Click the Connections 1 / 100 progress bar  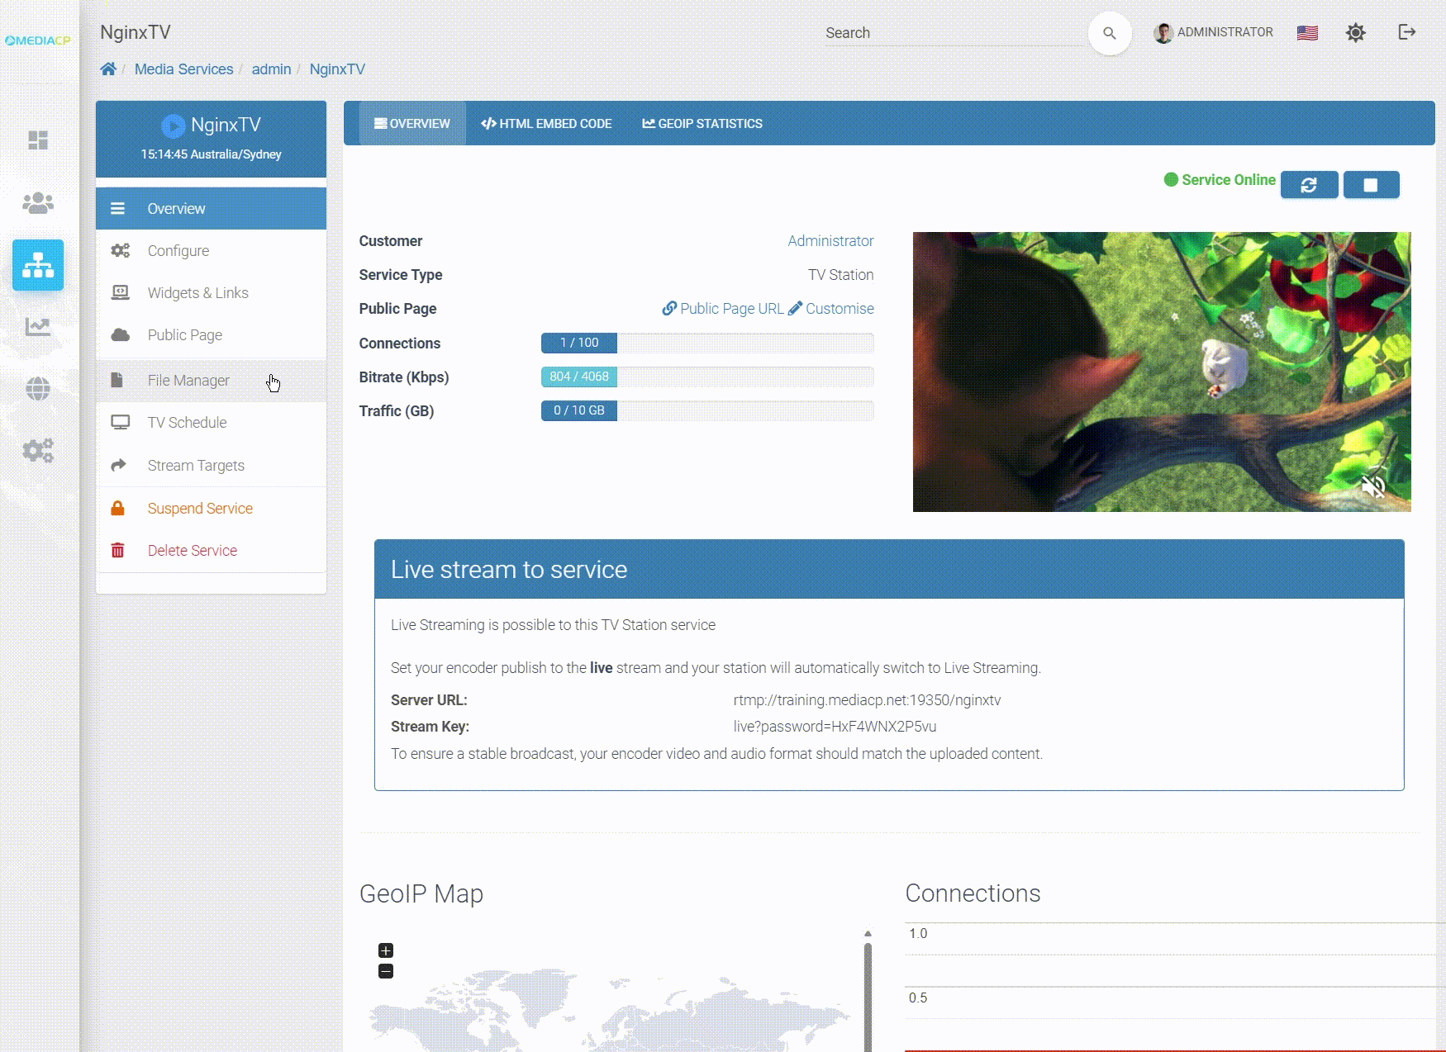pyautogui.click(x=707, y=343)
